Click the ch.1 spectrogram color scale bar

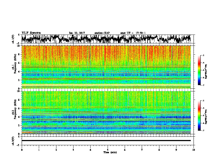pos(199,70)
